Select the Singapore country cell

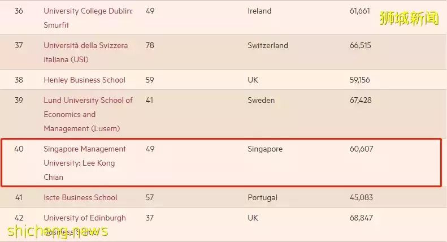pyautogui.click(x=264, y=149)
